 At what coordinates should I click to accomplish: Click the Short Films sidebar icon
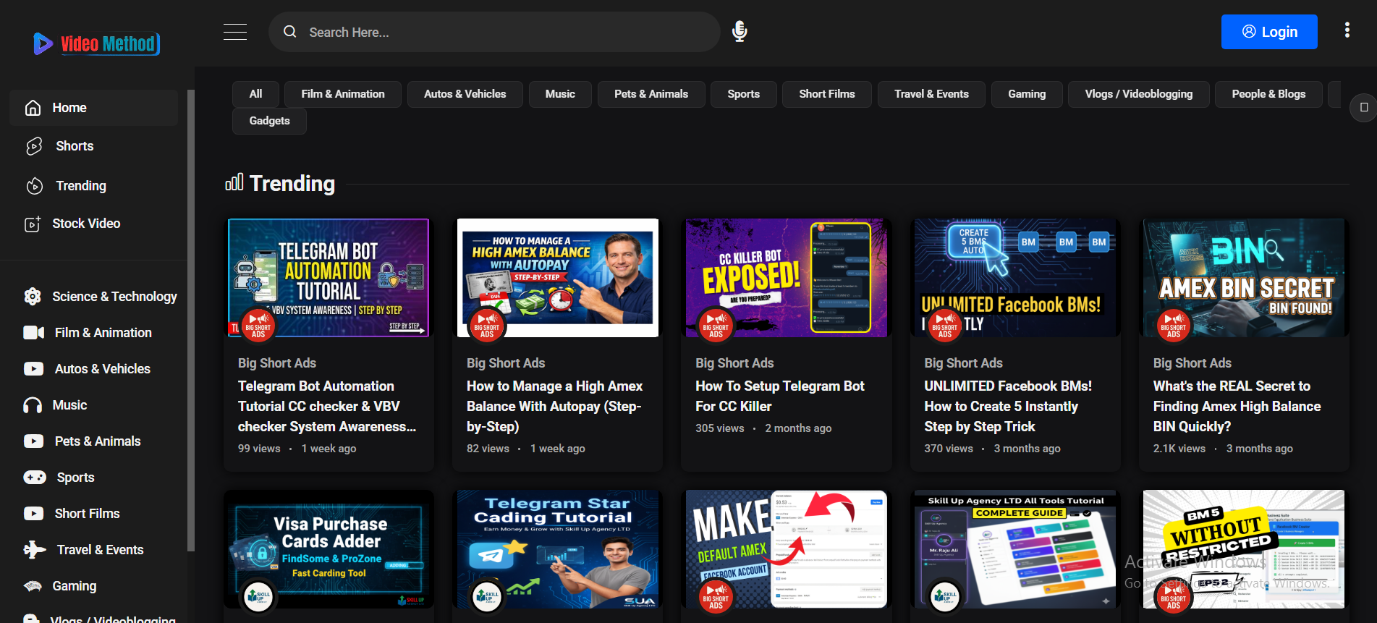click(34, 514)
